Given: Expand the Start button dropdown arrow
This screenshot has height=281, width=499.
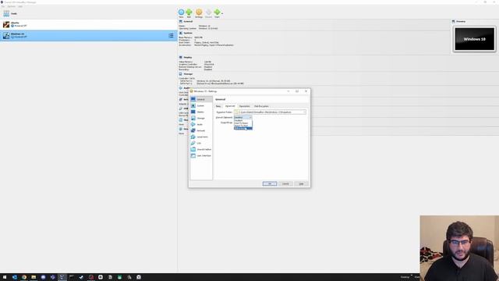Looking at the screenshot, I should (222, 13).
